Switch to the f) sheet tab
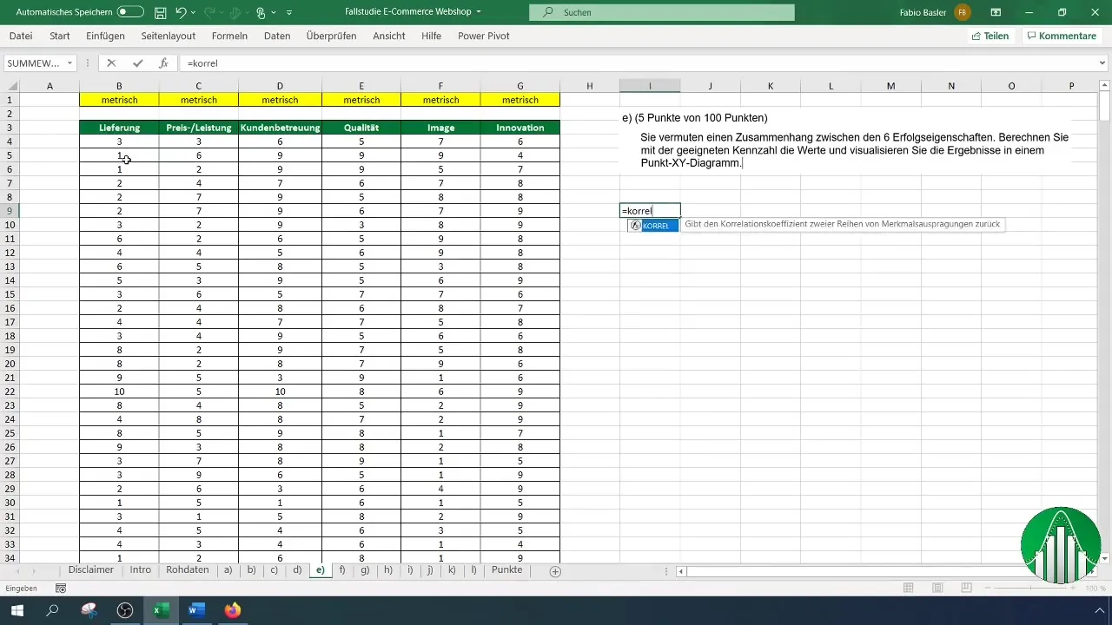Screen dimensions: 1112x625 [342, 570]
